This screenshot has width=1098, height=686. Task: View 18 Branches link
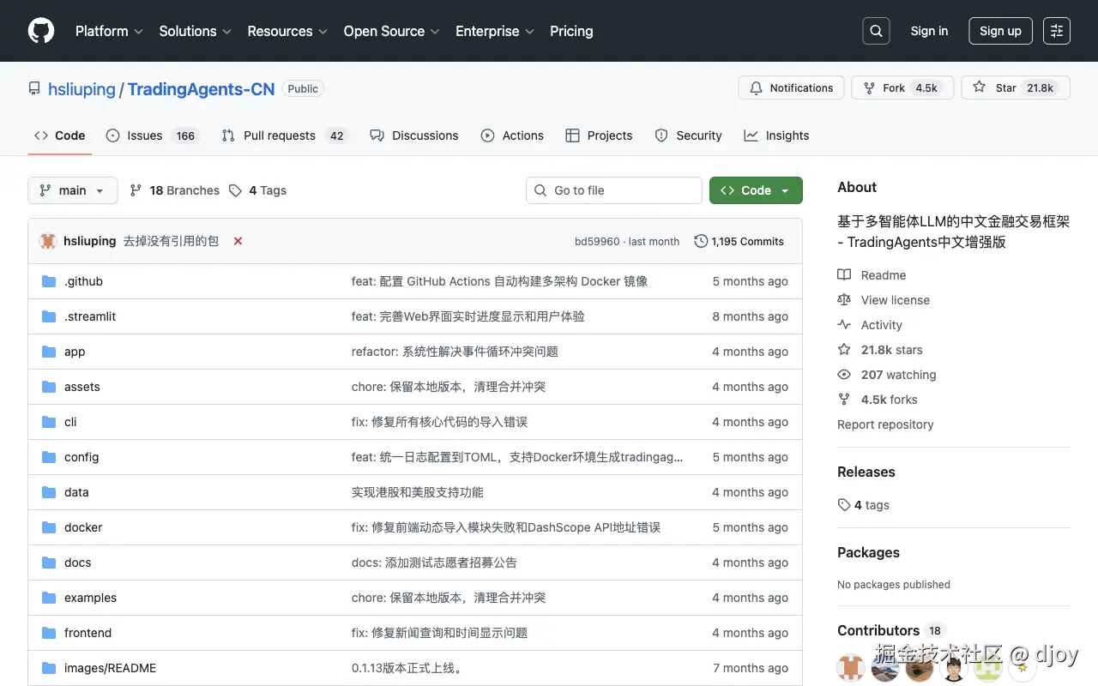(x=175, y=190)
